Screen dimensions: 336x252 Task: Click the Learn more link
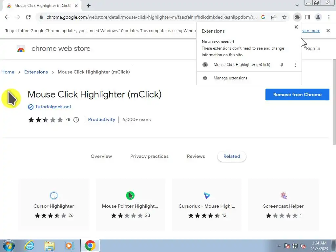[311, 31]
